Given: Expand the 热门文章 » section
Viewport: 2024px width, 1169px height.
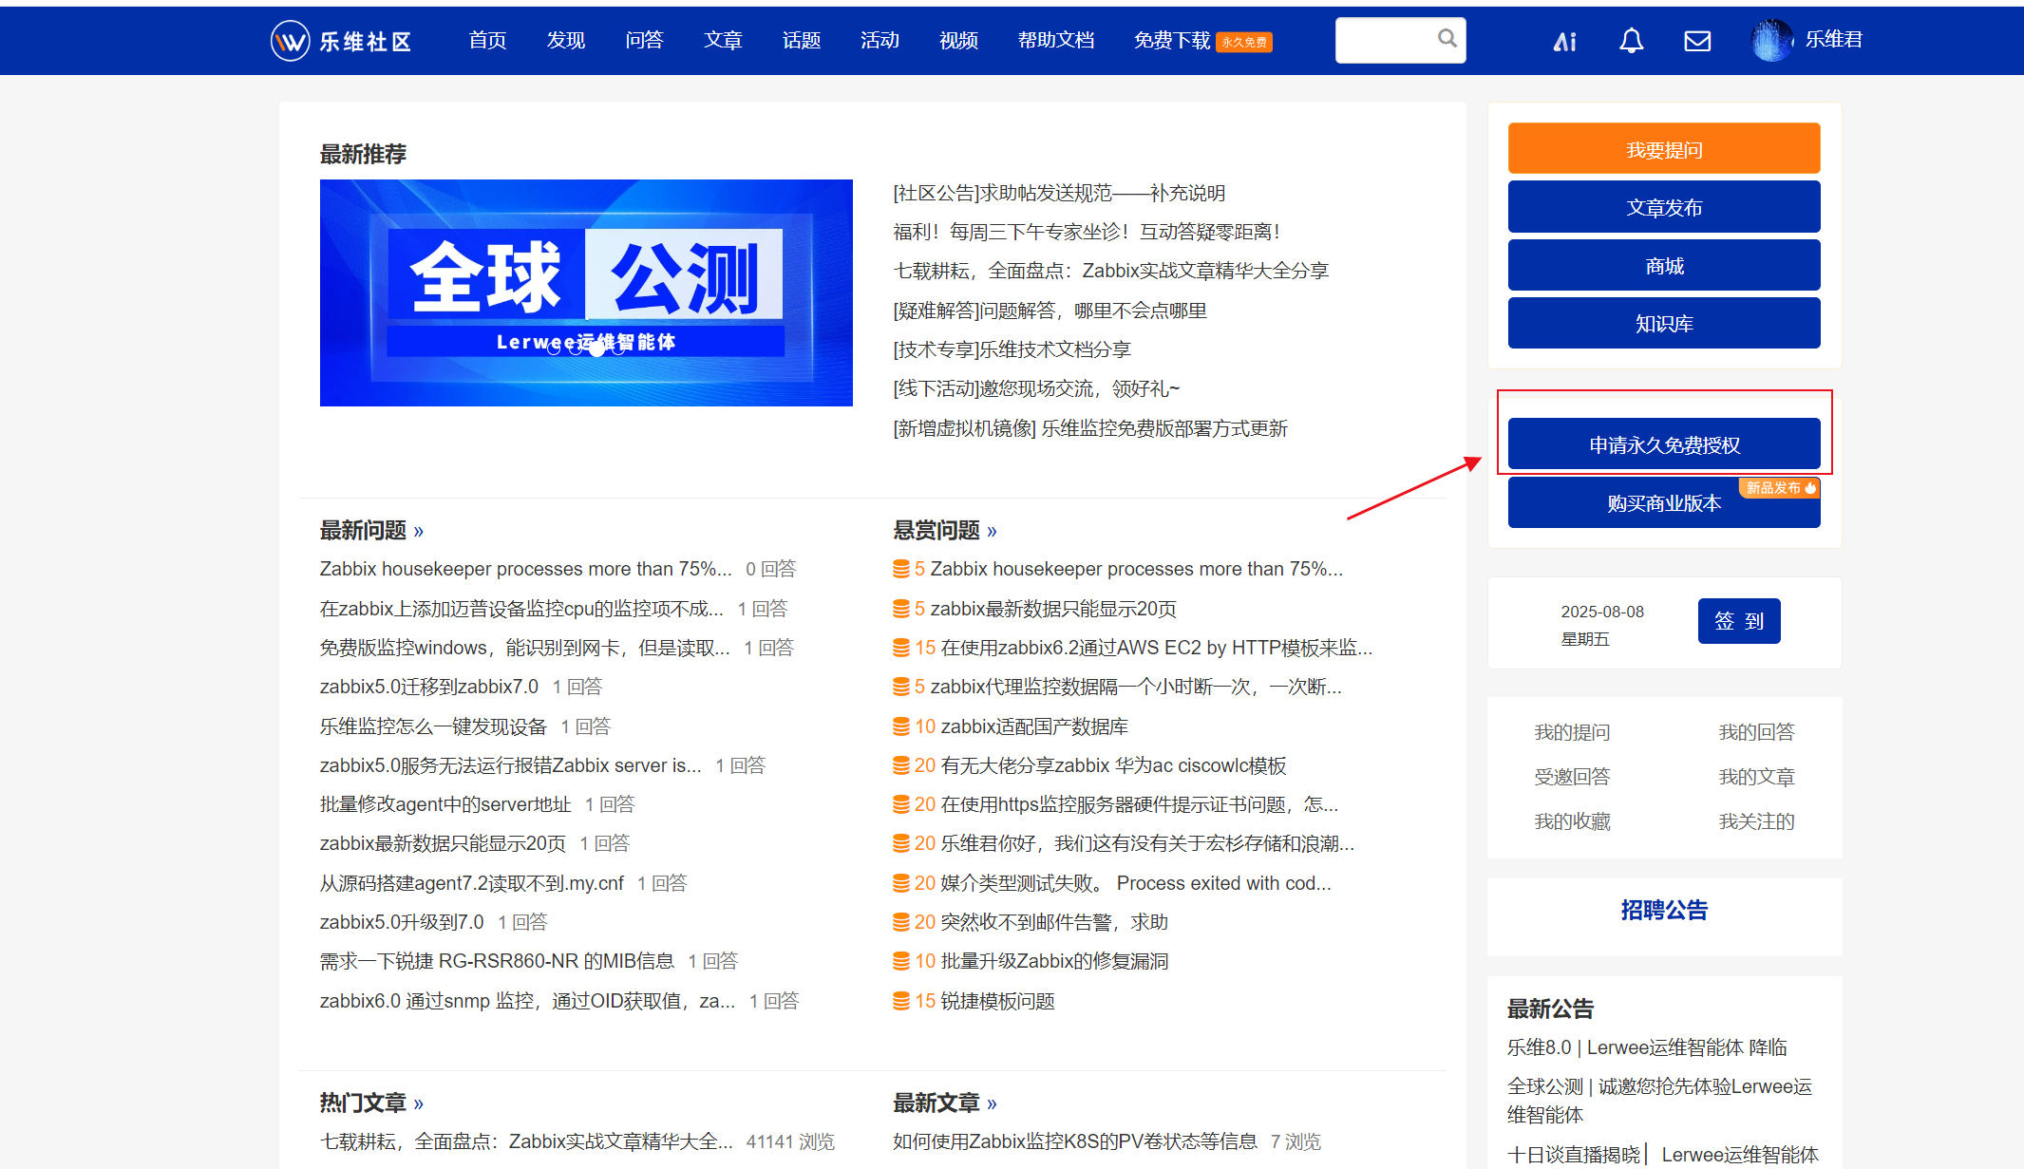Looking at the screenshot, I should [x=371, y=1103].
